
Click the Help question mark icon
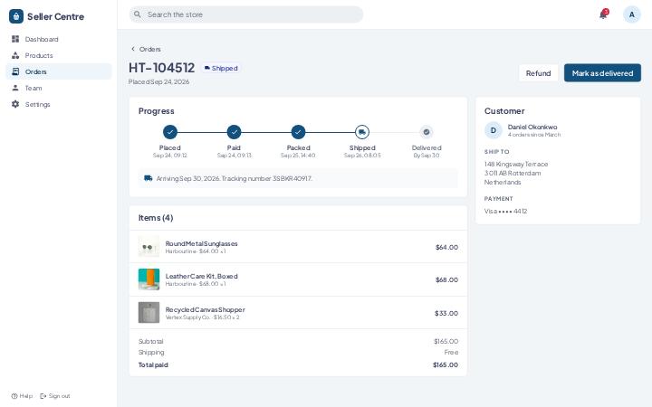14,396
